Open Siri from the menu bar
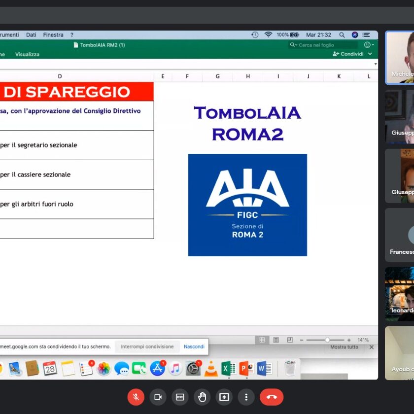The height and width of the screenshot is (414, 414). (355, 35)
